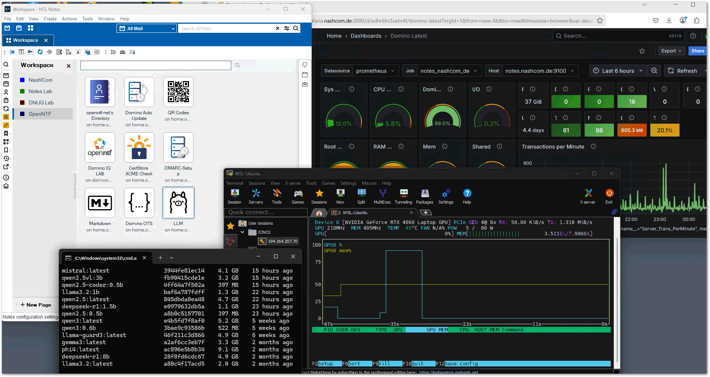The image size is (710, 377).
Task: Open the Last 6 hours time picker
Action: pos(618,71)
